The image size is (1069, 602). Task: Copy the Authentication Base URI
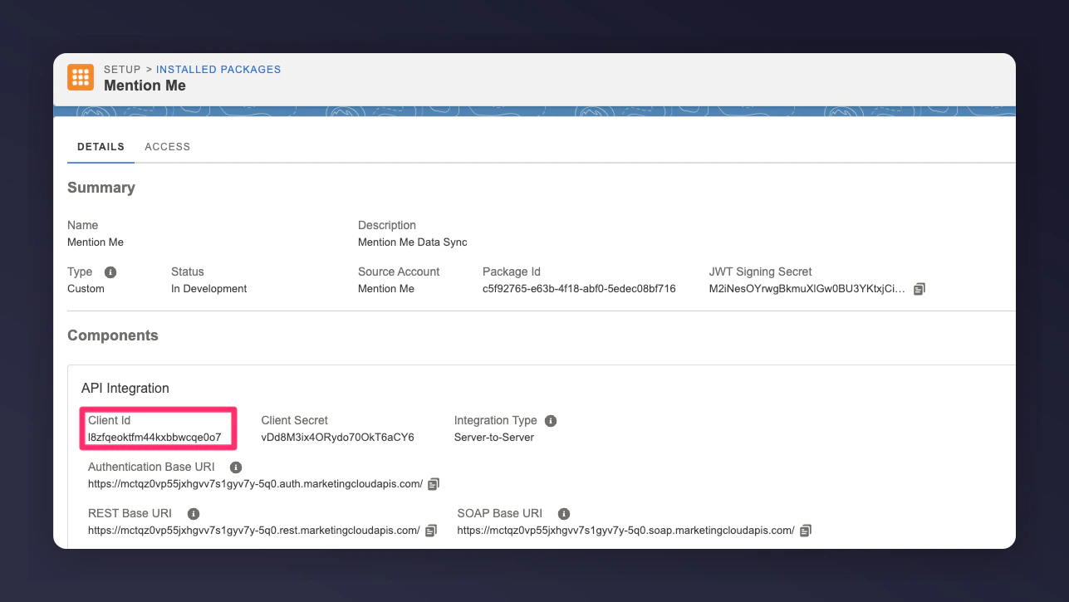pos(434,484)
